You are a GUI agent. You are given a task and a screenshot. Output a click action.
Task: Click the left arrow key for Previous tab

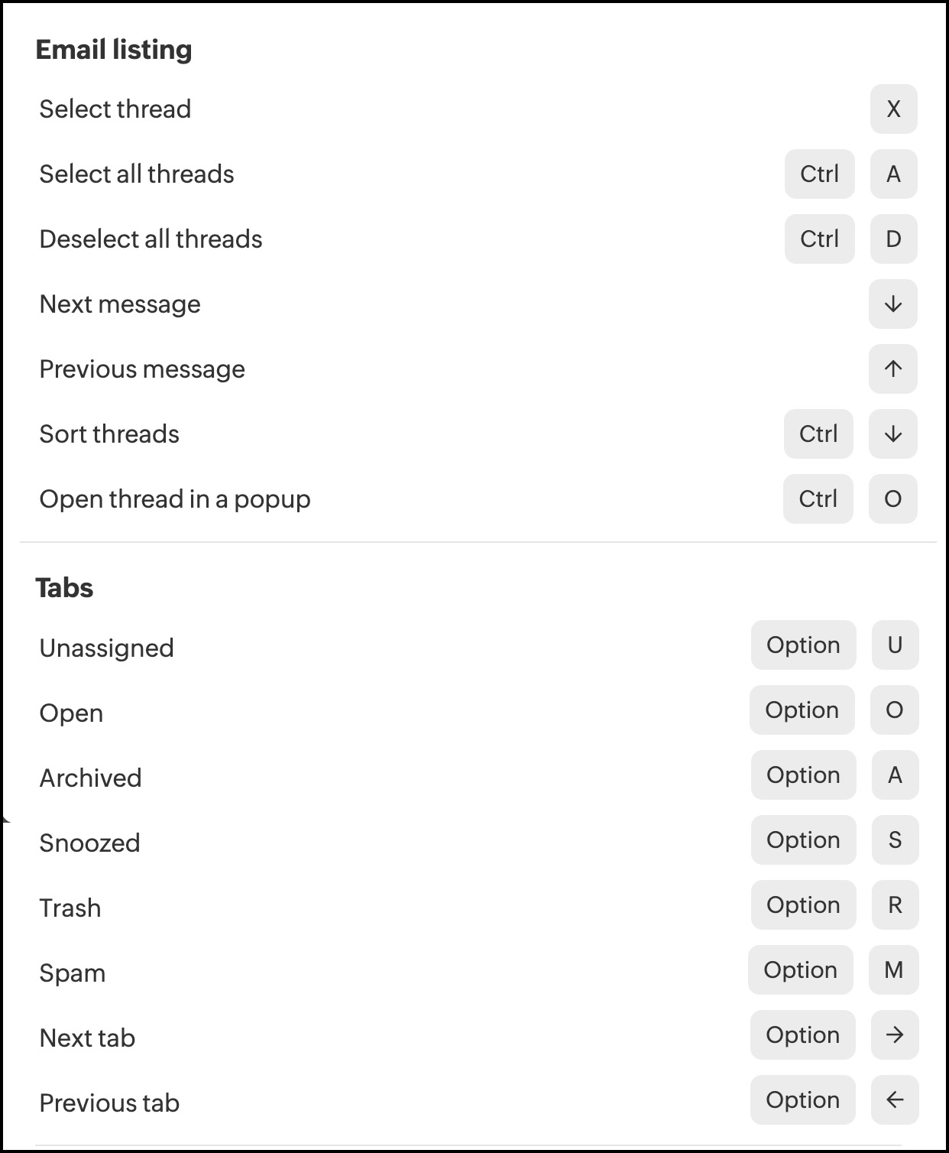[x=895, y=1100]
